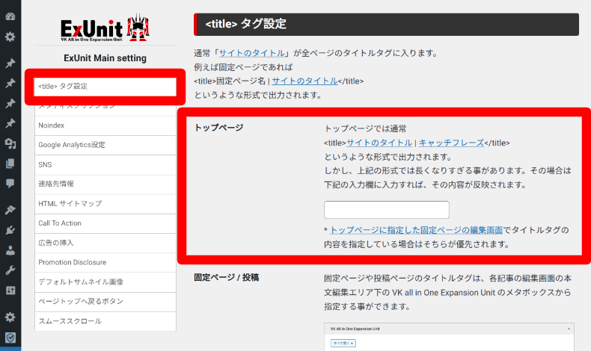Image resolution: width=591 pixels, height=351 pixels.
Task: Open ページトップへ戻るボタン settings
Action: [x=105, y=302]
